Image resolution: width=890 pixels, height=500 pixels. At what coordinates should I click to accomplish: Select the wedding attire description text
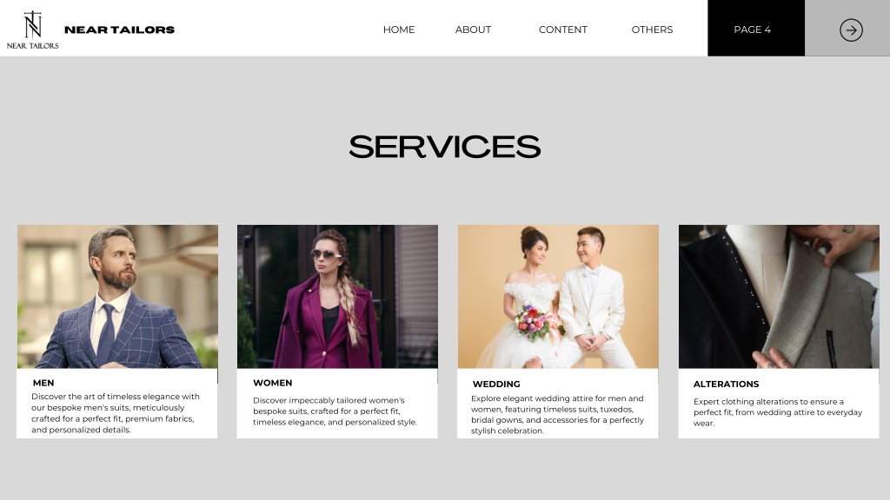click(557, 414)
